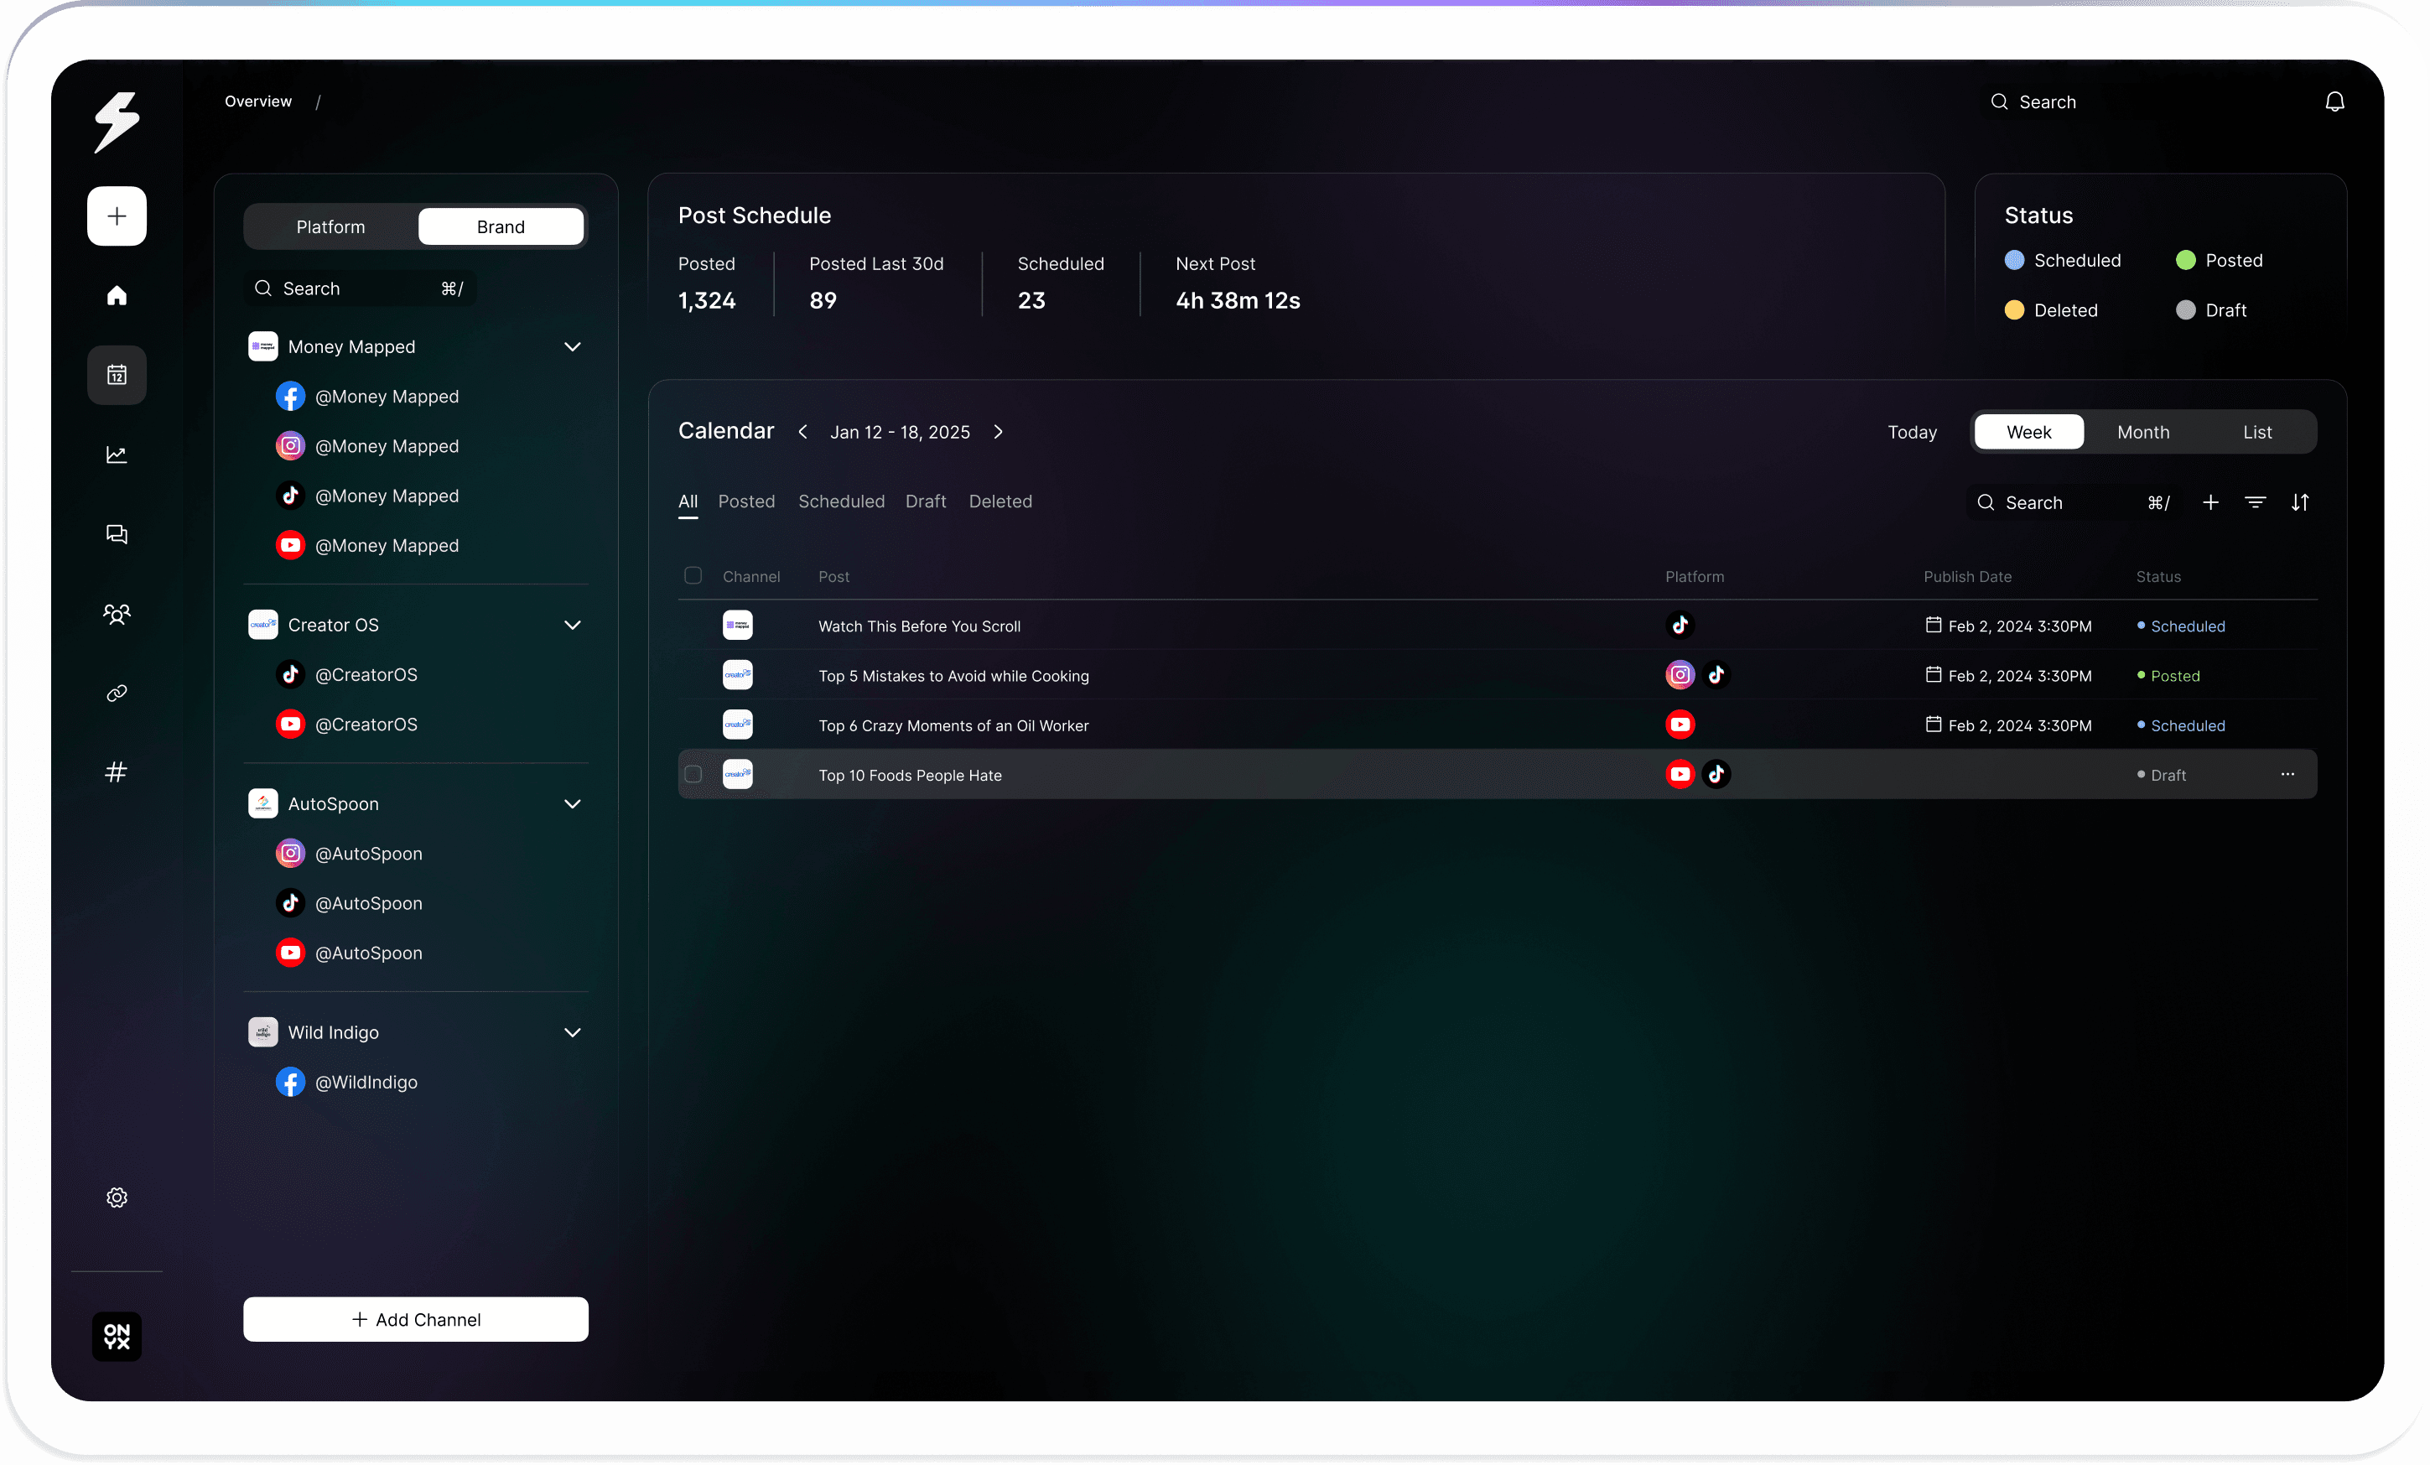Collapse the Wild Indigo brand group
The image size is (2430, 1465).
pos(572,1032)
